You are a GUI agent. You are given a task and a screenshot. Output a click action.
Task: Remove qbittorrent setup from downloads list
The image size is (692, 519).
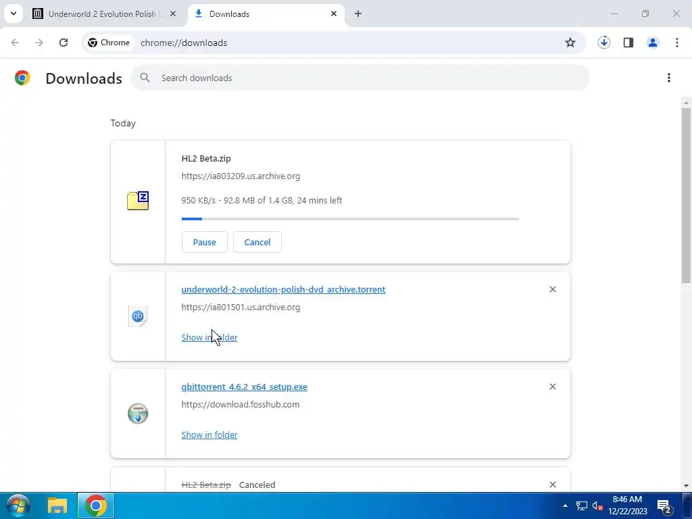553,387
